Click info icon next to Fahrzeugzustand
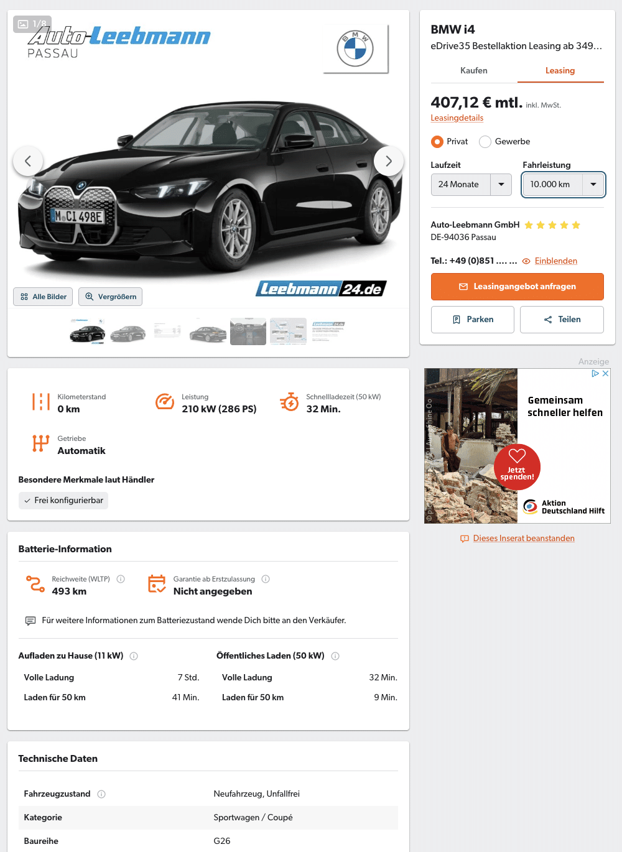The image size is (622, 852). 101,794
